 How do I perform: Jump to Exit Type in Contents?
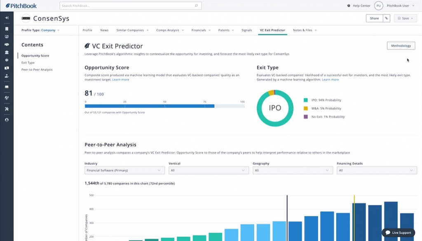pos(28,63)
